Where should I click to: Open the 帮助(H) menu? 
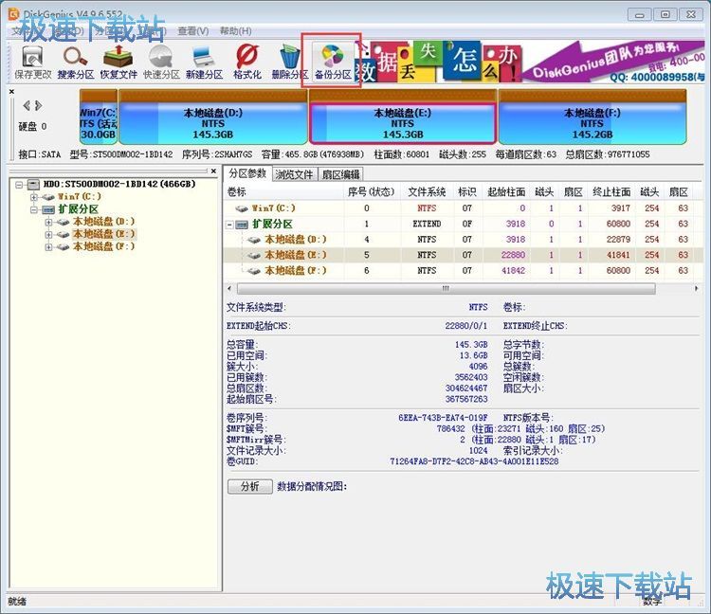click(x=235, y=31)
